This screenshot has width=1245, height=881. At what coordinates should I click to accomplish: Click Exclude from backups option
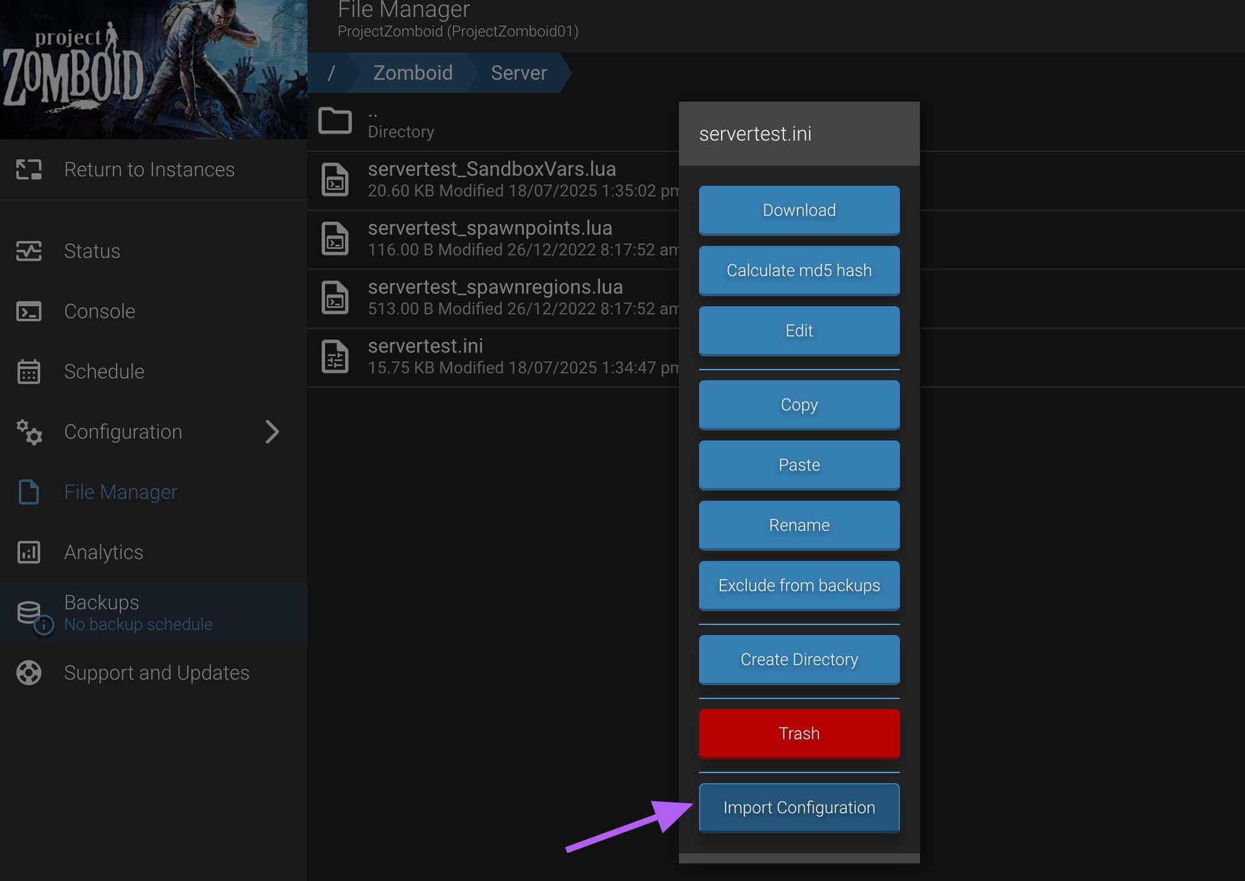[799, 585]
